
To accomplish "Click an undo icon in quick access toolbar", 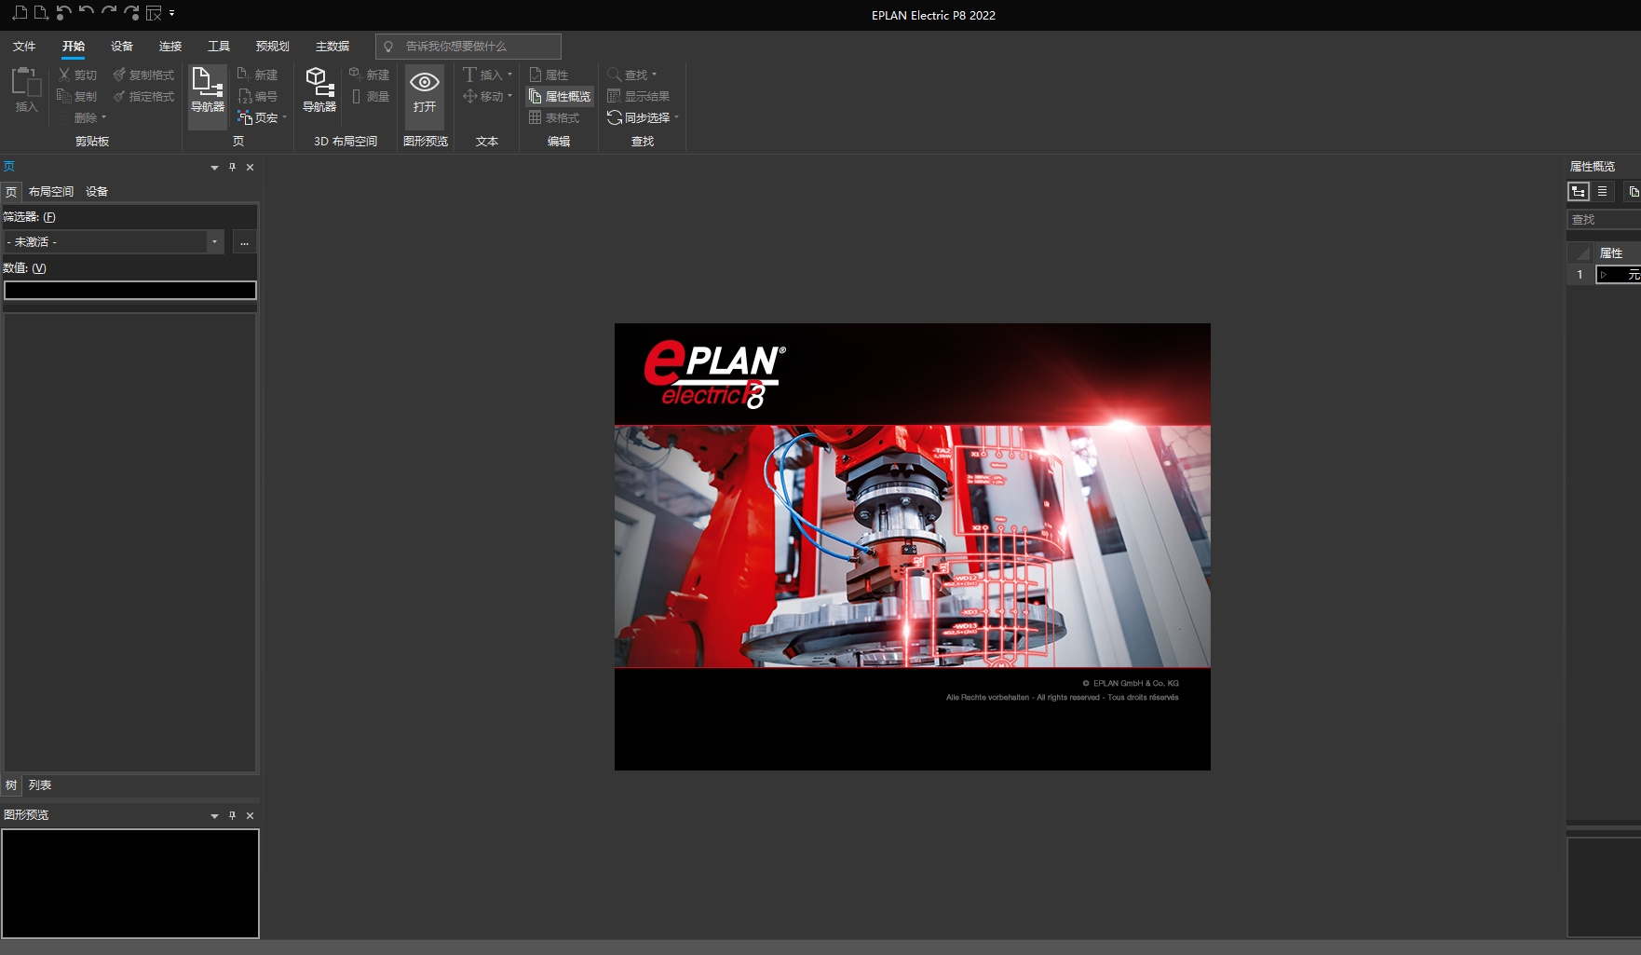I will point(61,13).
